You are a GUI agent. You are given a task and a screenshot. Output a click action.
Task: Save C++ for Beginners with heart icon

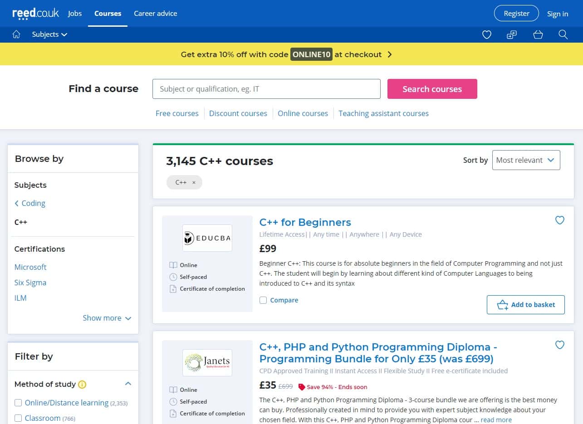point(560,220)
